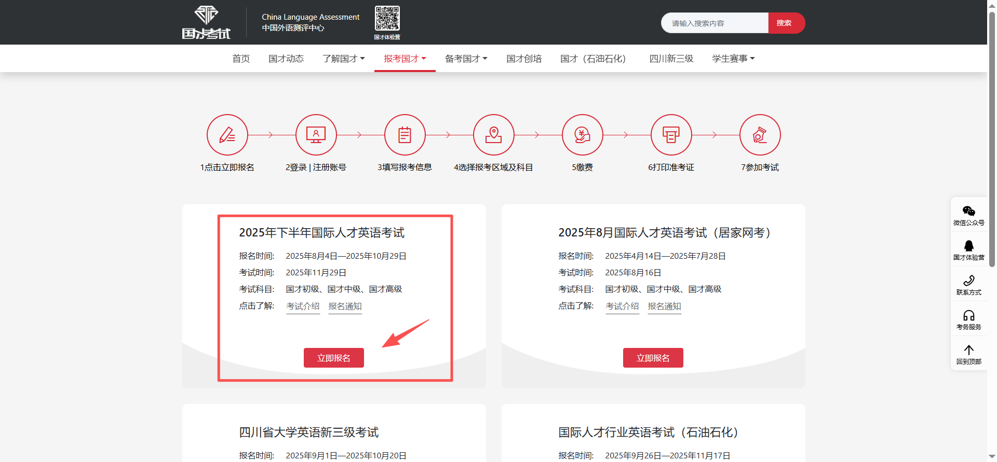The image size is (997, 462).
Task: Go to the 首页 home tab
Action: tap(241, 59)
